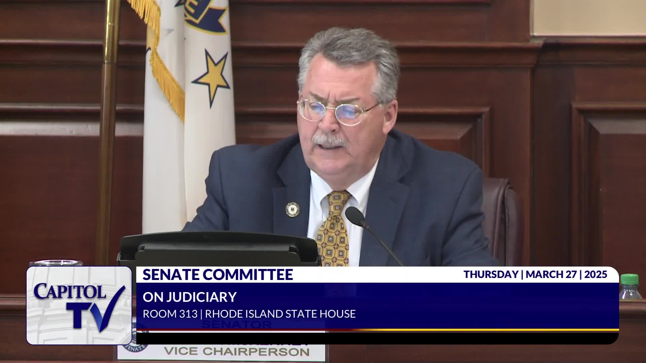Click the SENATE COMMITTEE heading
Screen dimensions: 646x363
[218, 275]
